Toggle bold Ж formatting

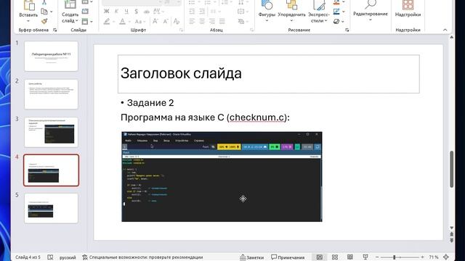coord(107,12)
